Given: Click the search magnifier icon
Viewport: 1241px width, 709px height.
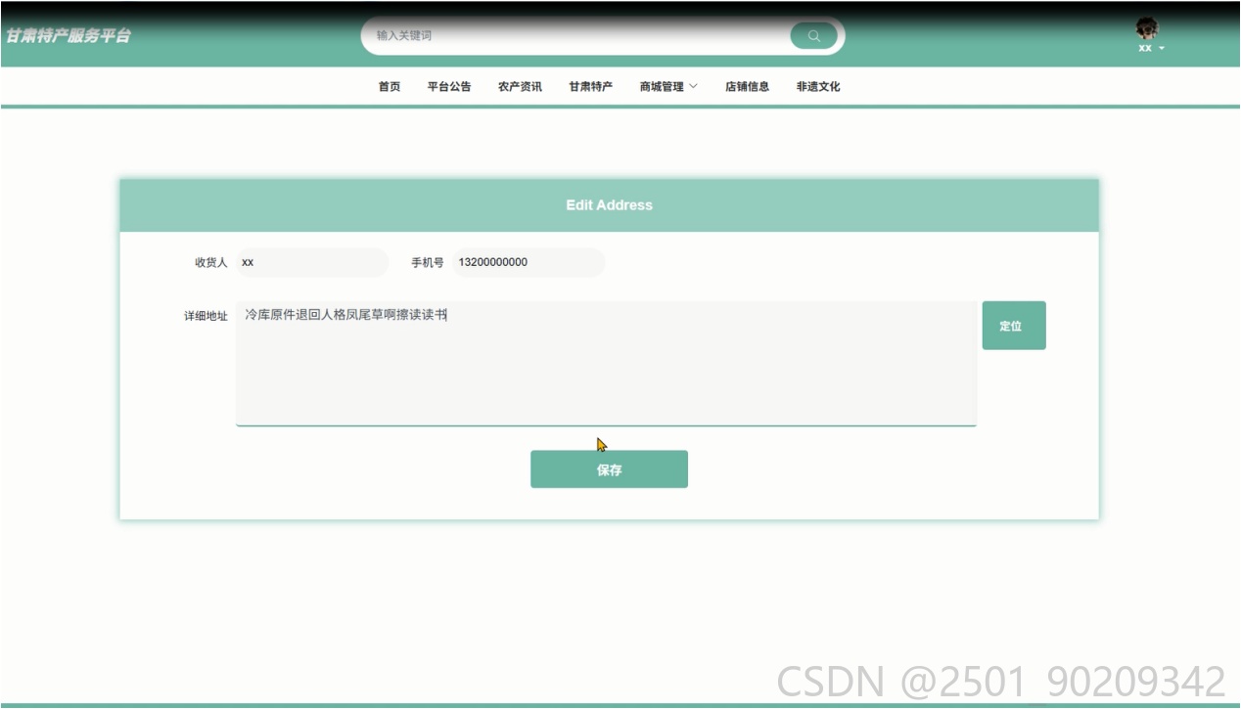Looking at the screenshot, I should (x=813, y=36).
